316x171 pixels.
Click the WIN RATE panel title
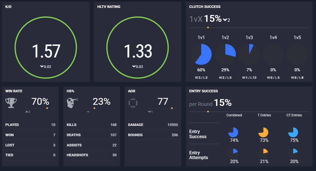[x=14, y=91]
